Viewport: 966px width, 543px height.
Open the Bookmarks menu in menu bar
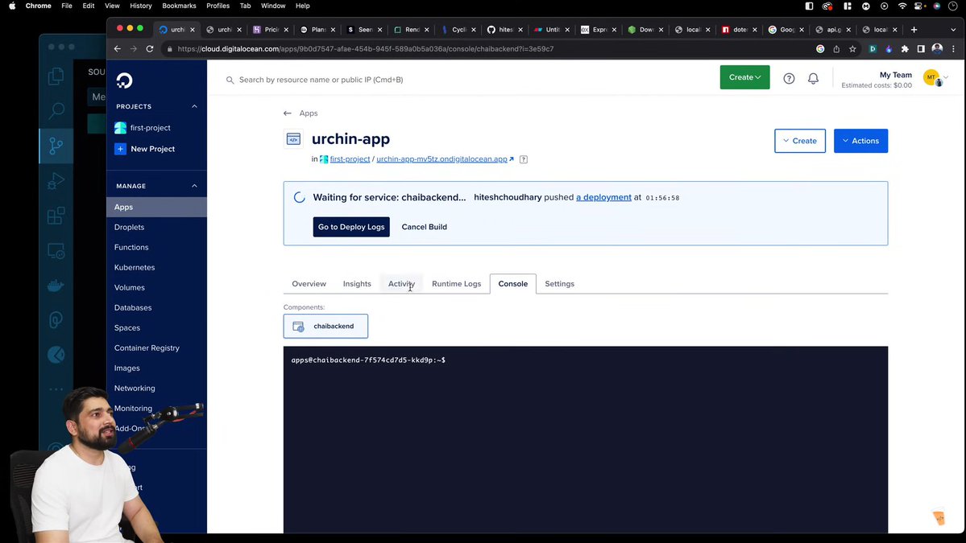point(179,6)
